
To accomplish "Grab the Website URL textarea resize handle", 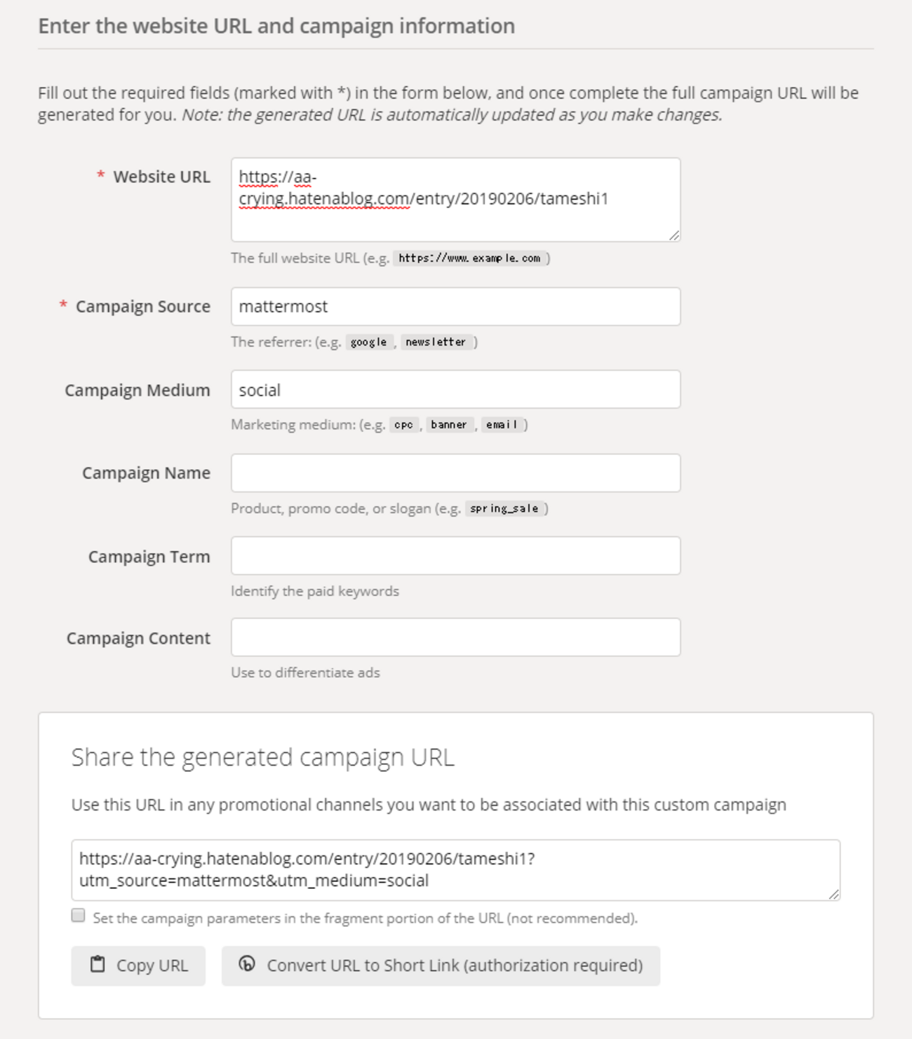I will 674,236.
